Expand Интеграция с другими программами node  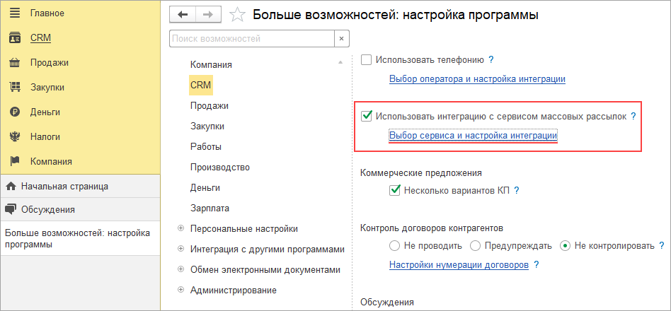(181, 249)
